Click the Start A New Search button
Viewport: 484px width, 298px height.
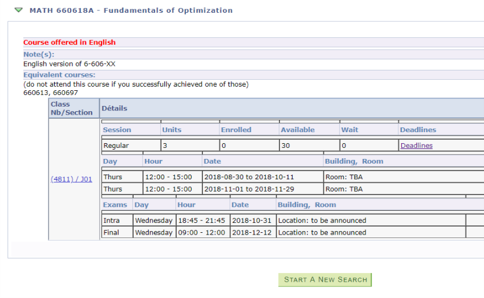(325, 280)
